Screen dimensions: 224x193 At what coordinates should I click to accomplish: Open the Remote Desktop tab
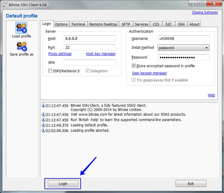(x=103, y=24)
